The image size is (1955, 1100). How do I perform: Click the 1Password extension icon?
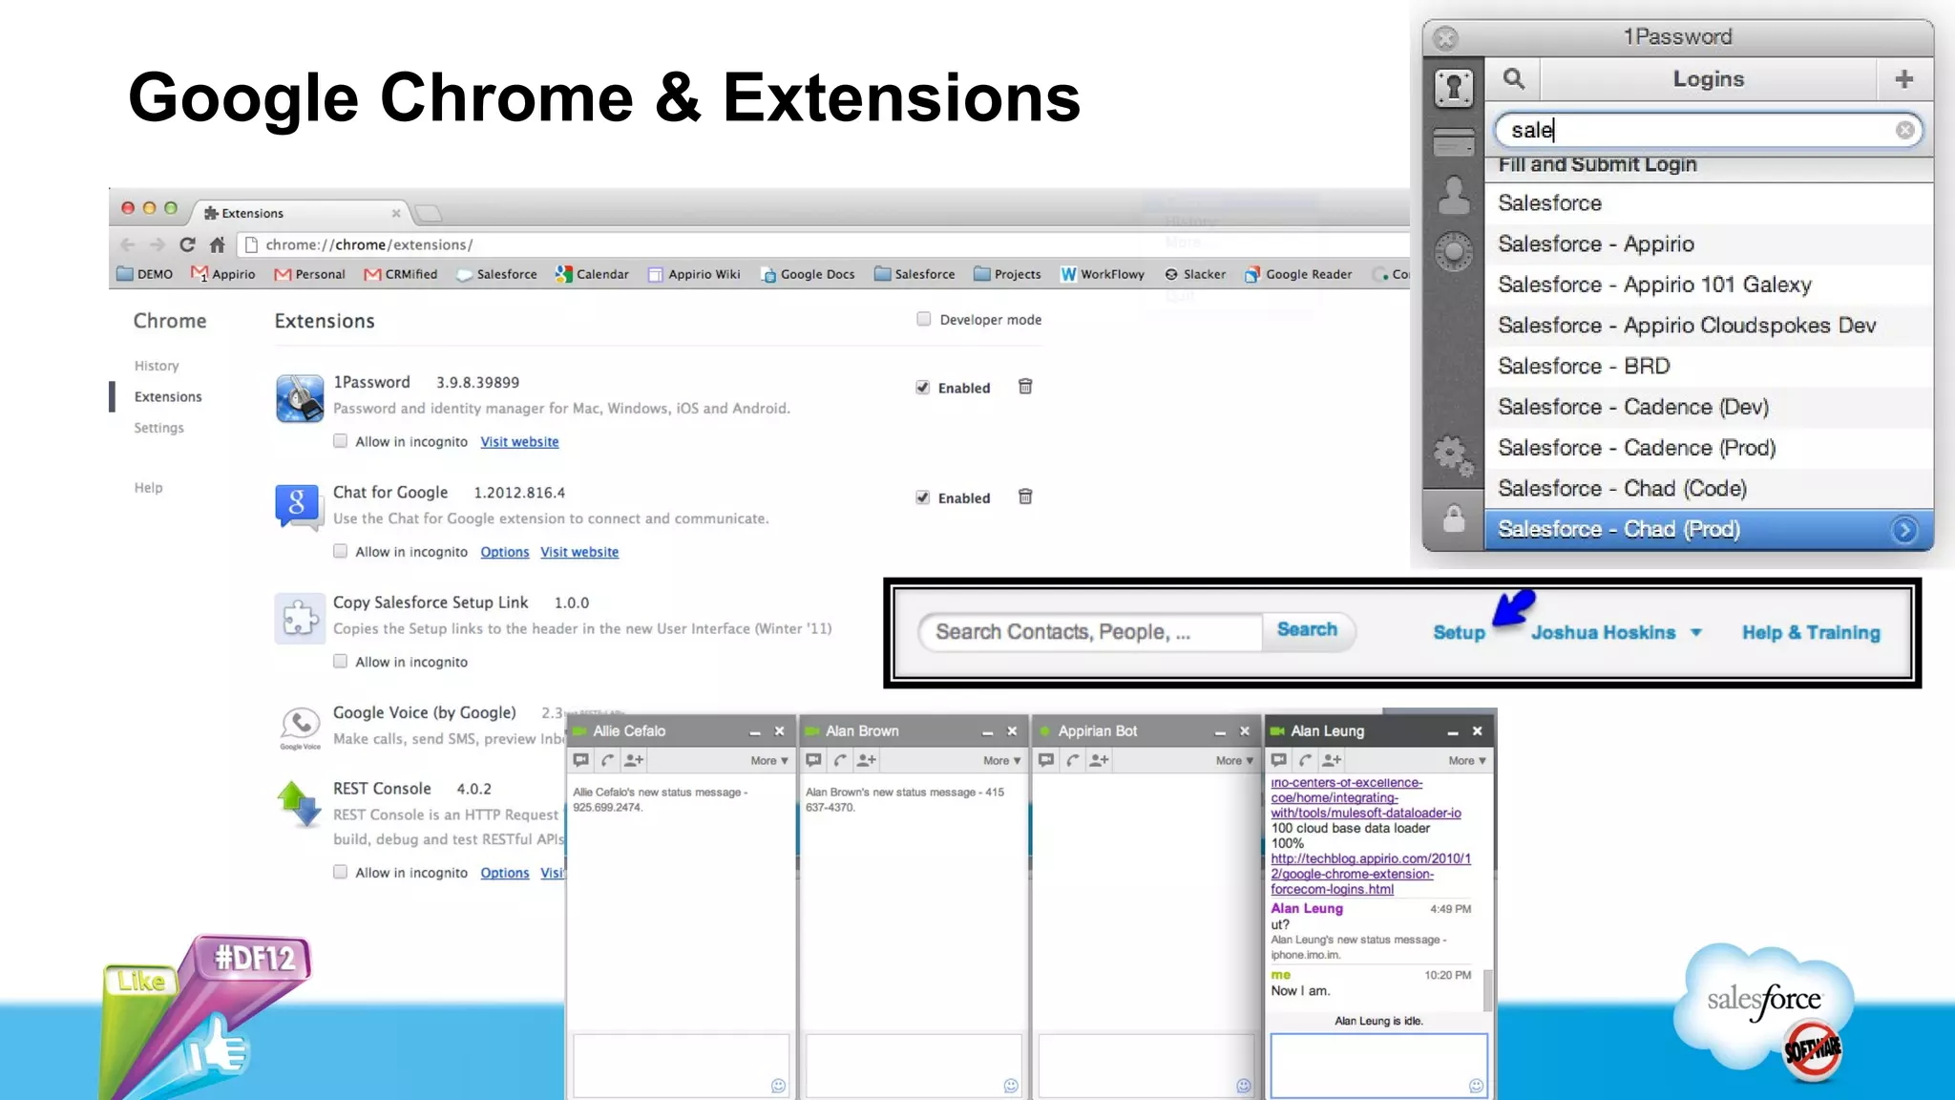coord(300,398)
